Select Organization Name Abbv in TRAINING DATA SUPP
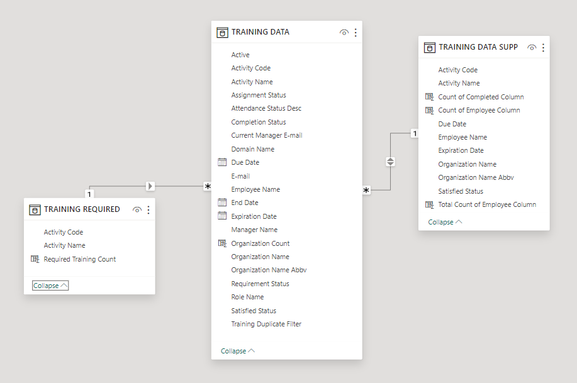 coord(476,177)
